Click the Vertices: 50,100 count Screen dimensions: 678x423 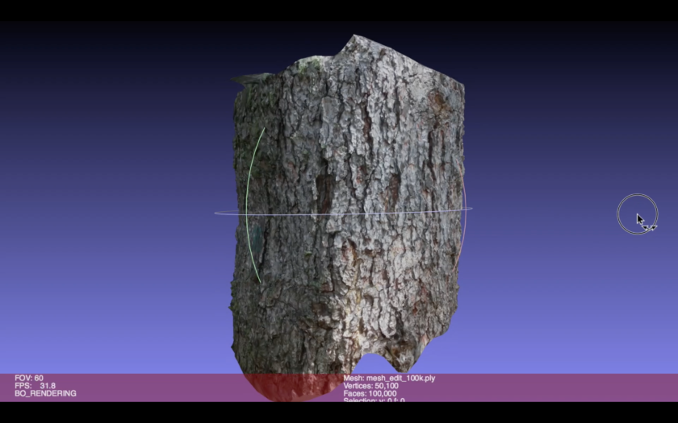pos(370,386)
